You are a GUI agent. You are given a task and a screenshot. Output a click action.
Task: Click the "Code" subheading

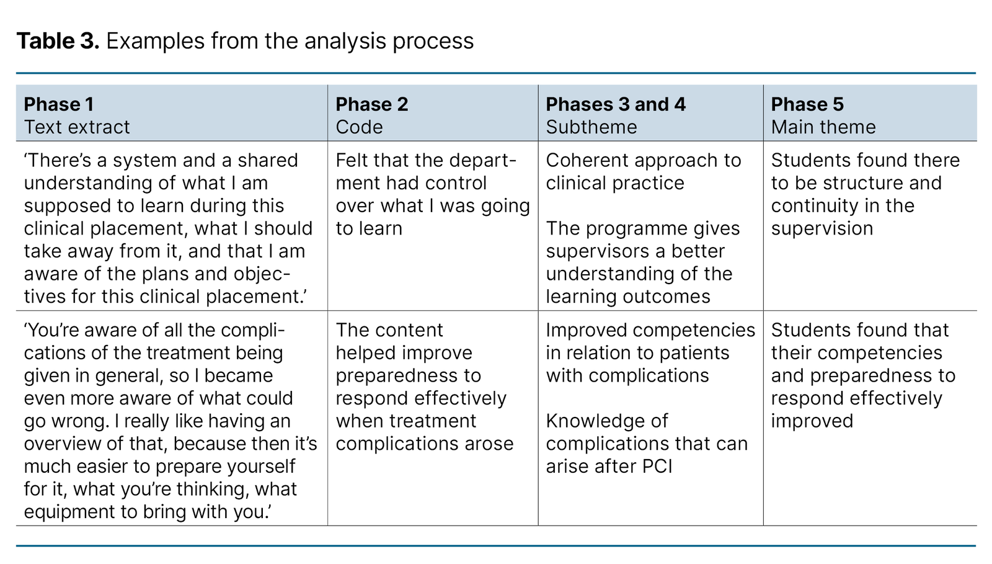tap(359, 127)
